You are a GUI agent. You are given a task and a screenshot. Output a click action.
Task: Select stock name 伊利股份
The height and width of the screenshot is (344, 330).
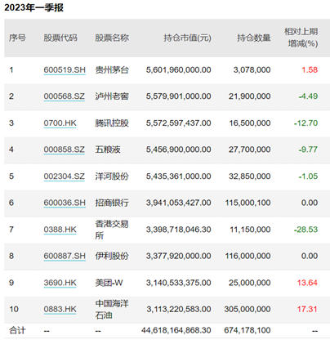point(112,256)
